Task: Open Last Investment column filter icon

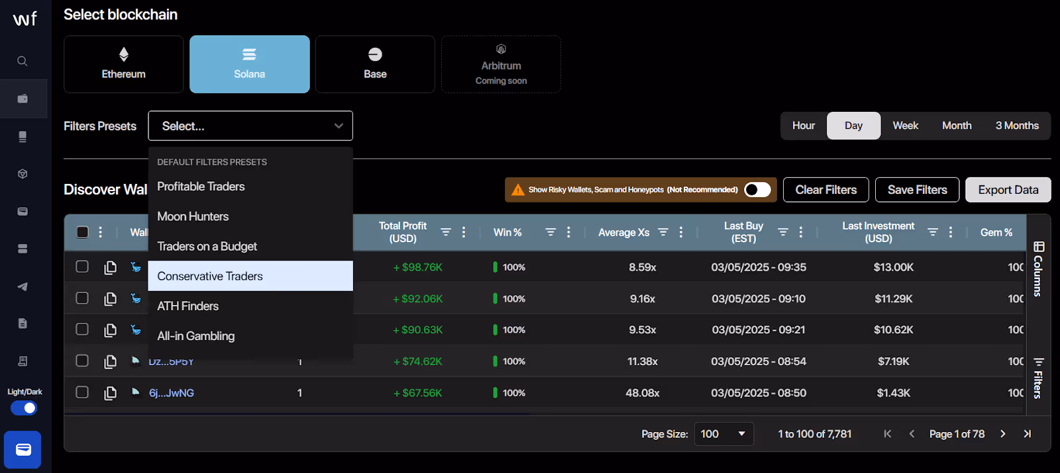Action: coord(933,232)
